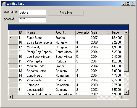This screenshot has width=137, height=108.
Task: Maximize the WinEcellary window
Action: click(128, 4)
